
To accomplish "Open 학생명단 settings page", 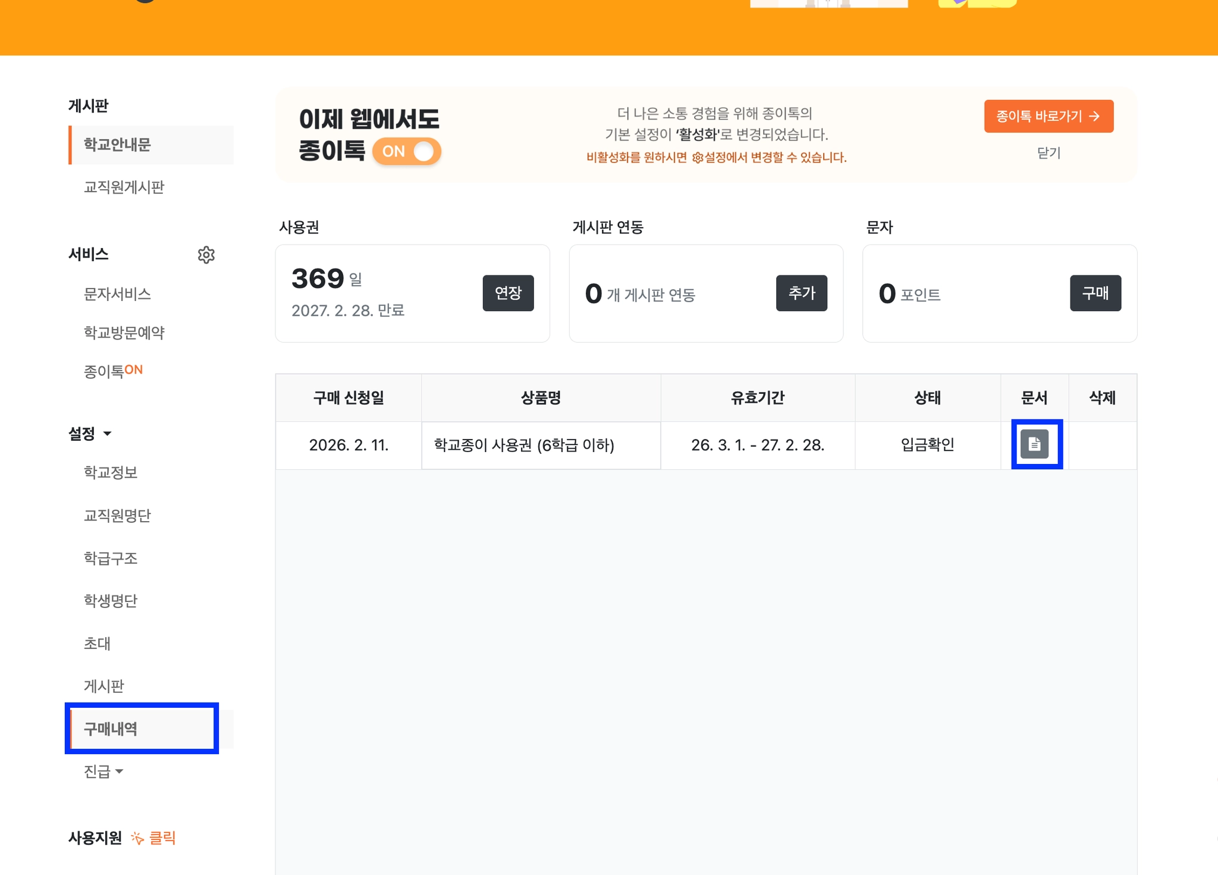I will click(x=111, y=601).
